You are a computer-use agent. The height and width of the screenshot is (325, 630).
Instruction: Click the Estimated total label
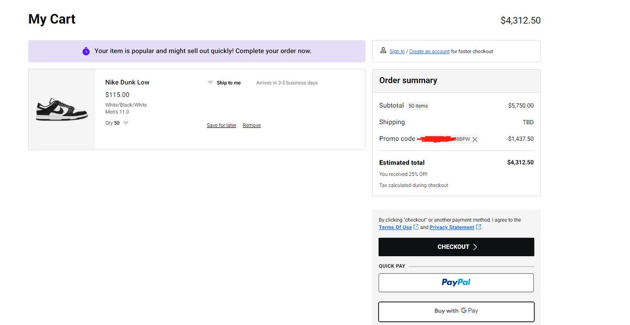[402, 162]
